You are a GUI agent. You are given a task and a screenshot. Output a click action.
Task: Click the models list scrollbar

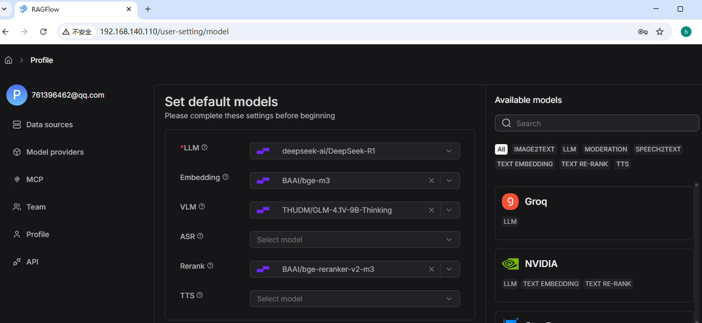[x=697, y=253]
